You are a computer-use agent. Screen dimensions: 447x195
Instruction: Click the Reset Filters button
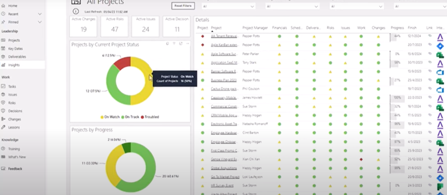pos(183,6)
